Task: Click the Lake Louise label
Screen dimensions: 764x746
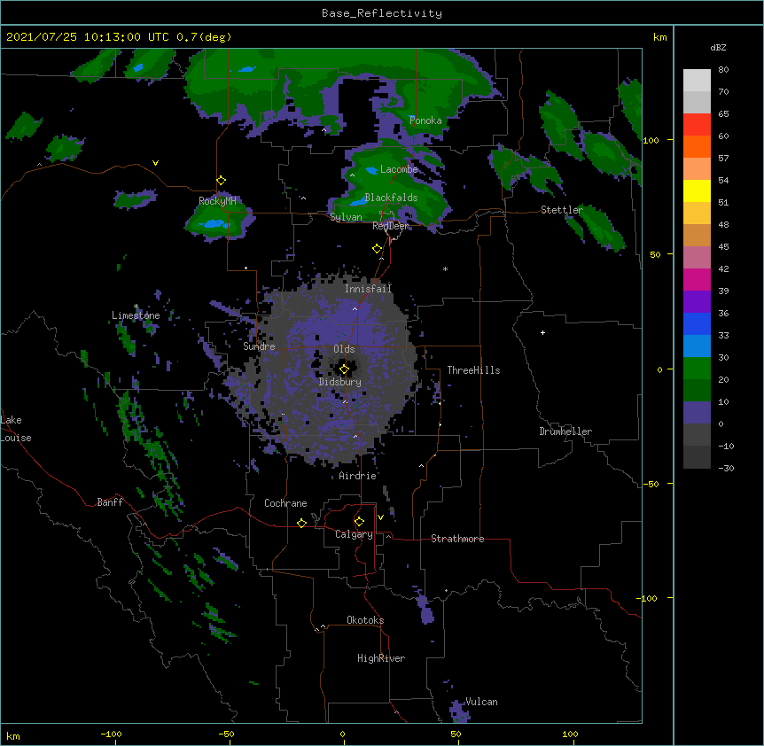Action: coord(16,429)
